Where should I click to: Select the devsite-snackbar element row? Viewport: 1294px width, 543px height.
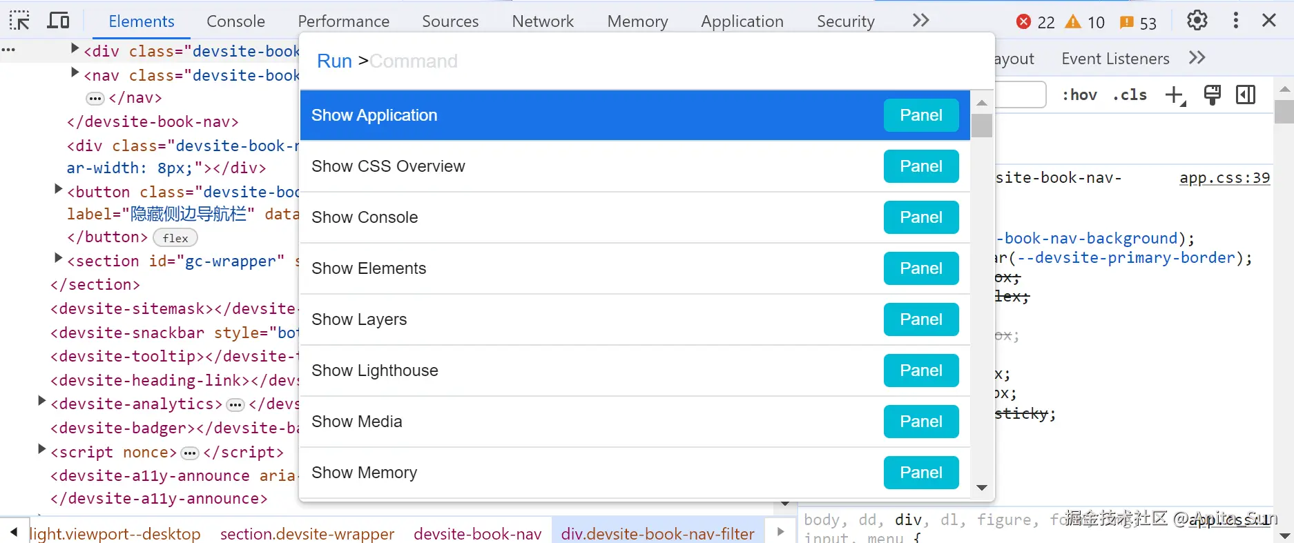173,333
